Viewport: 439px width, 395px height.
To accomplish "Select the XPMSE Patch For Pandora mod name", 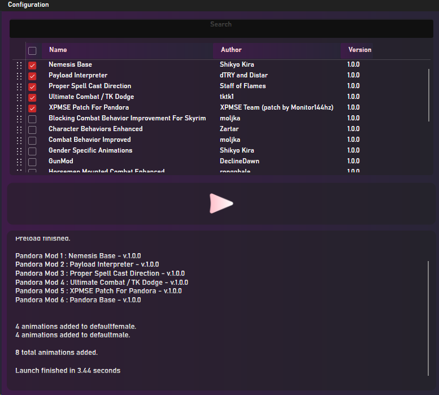I will pyautogui.click(x=89, y=107).
